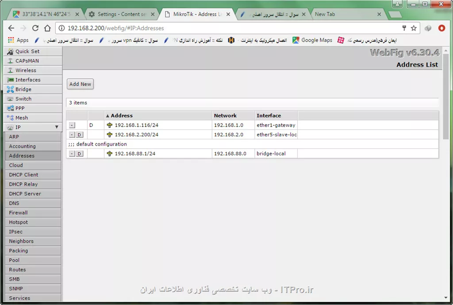Screen dimensions: 453x305
Task: Open Packing page
Action: click(33, 251)
